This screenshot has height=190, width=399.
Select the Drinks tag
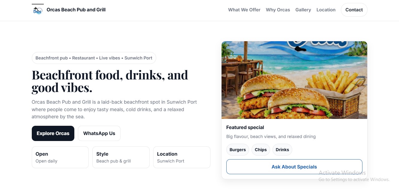(282, 149)
